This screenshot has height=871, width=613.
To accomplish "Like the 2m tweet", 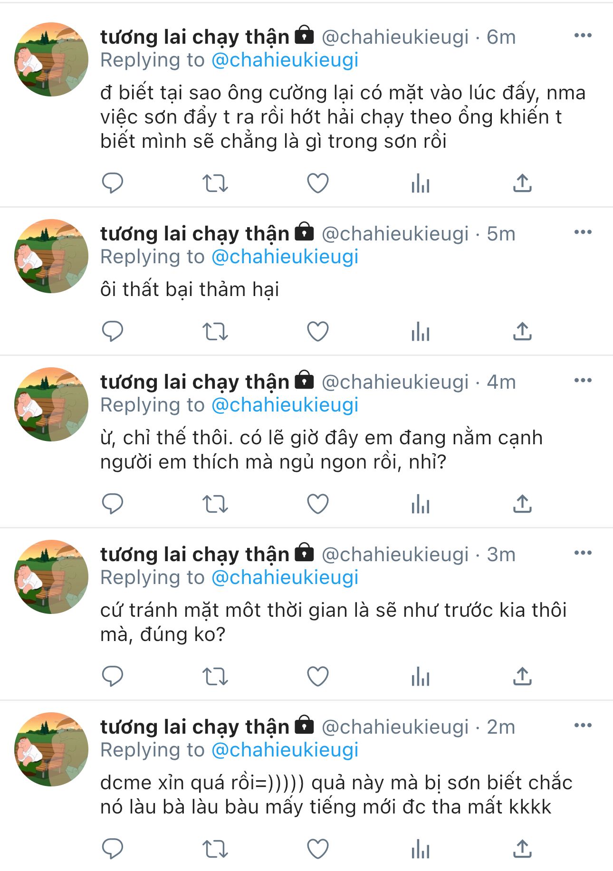I will coord(318,849).
